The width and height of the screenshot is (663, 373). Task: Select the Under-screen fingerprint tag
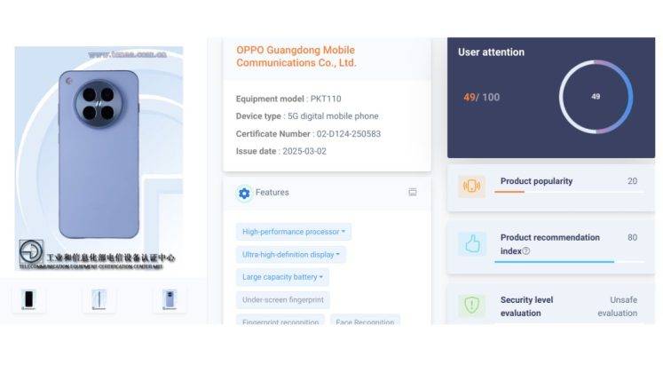[x=283, y=300]
